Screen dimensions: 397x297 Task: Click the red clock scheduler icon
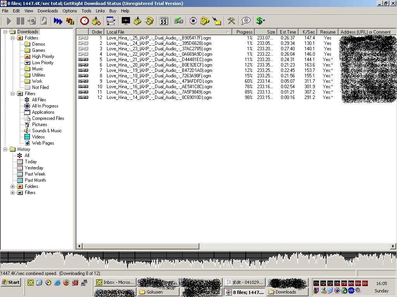[85, 21]
